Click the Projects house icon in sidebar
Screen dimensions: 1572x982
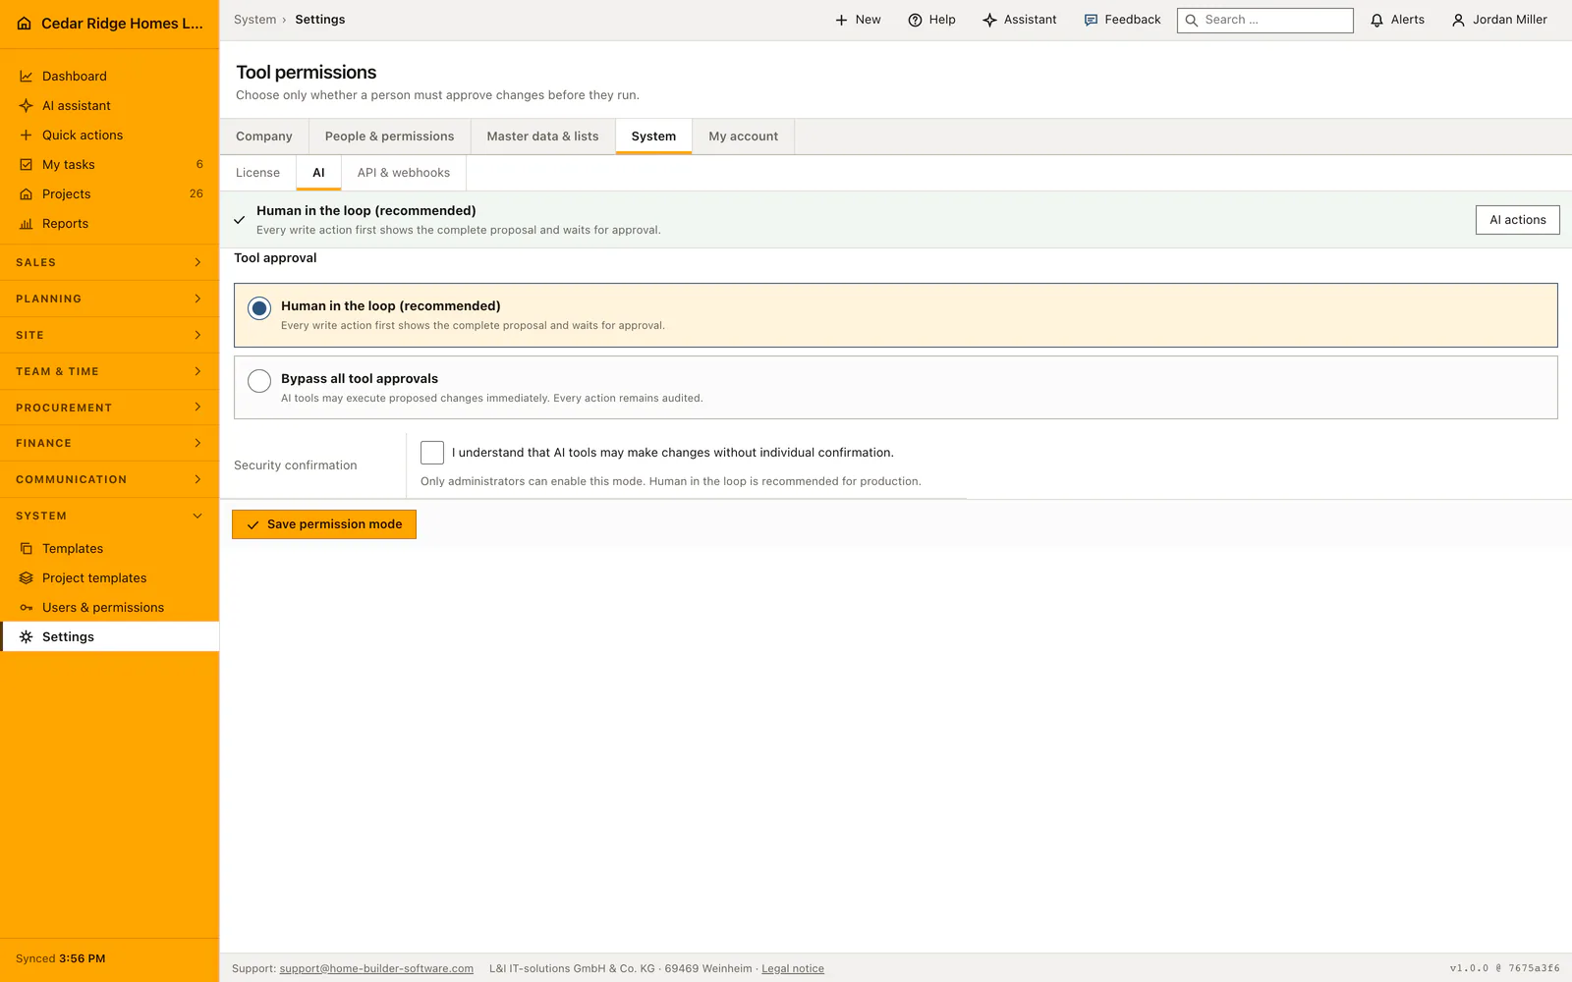[27, 194]
